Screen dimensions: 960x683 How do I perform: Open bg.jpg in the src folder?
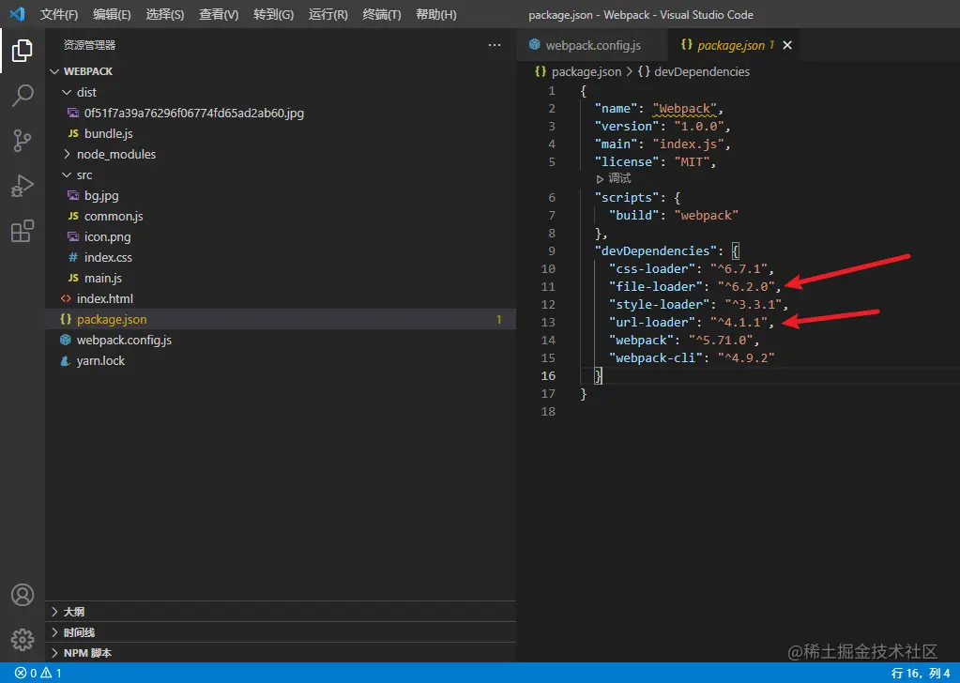coord(101,196)
